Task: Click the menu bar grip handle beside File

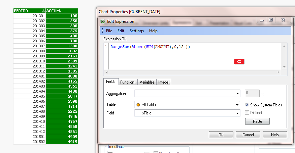Action: point(102,31)
